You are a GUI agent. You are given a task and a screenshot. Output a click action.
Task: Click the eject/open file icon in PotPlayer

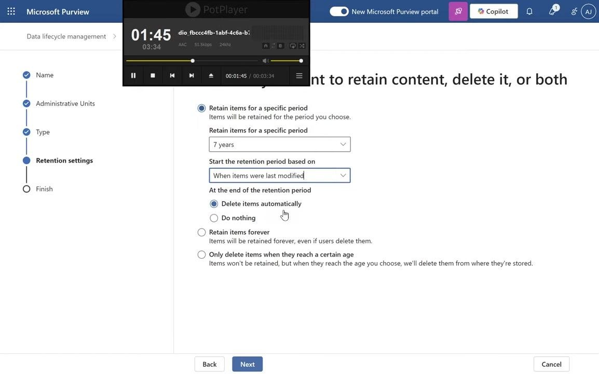pos(211,76)
